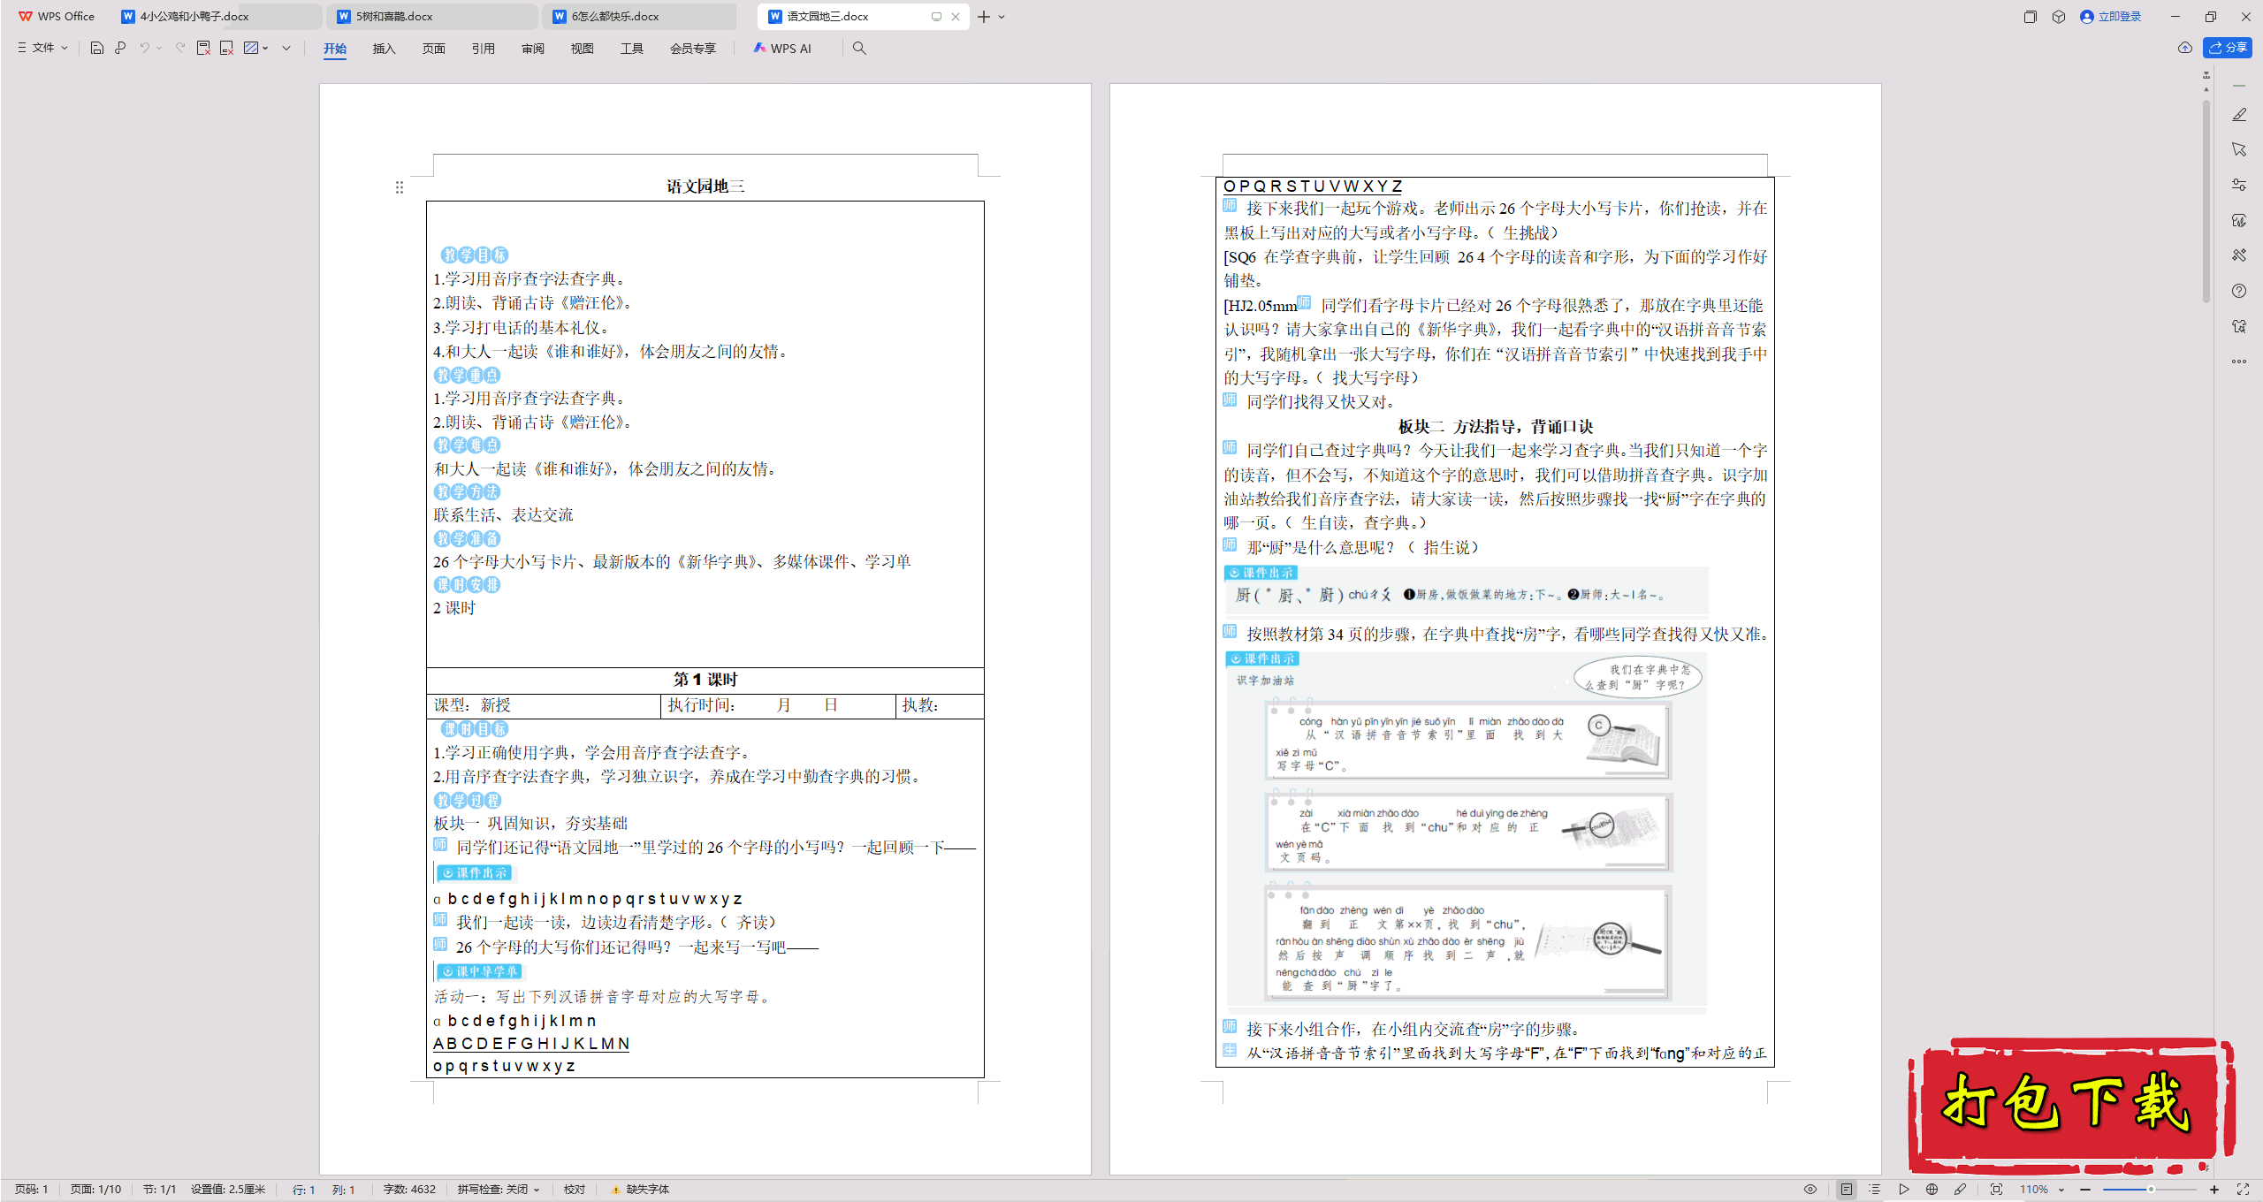This screenshot has width=2263, height=1202.
Task: Select the 会员专享 ribbon tab
Action: tap(692, 49)
